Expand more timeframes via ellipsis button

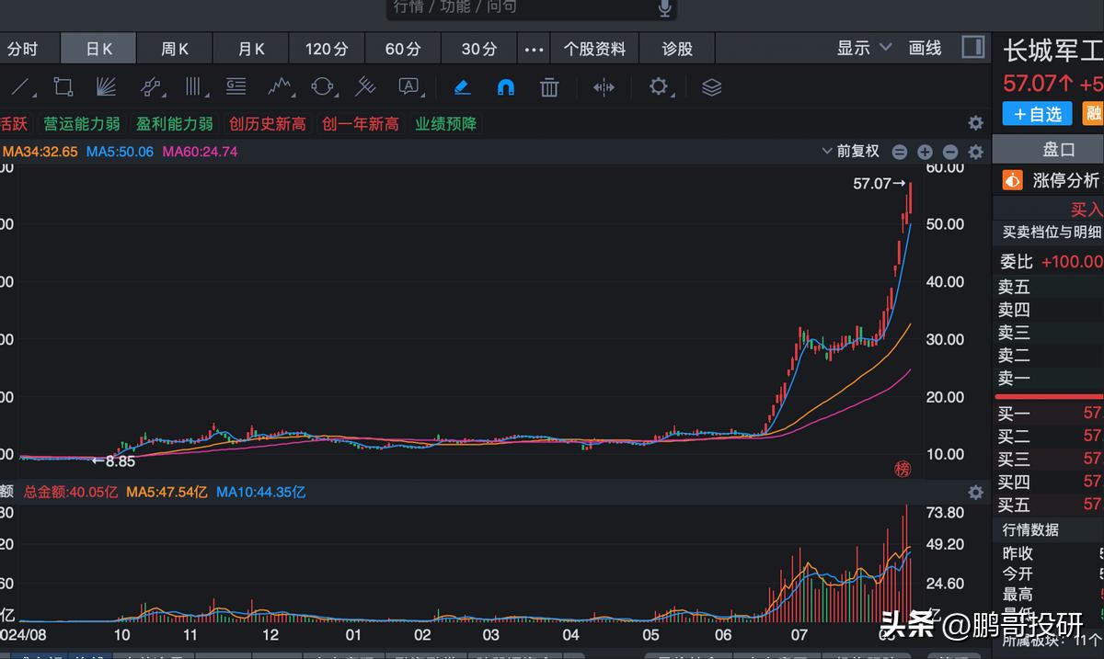tap(534, 48)
